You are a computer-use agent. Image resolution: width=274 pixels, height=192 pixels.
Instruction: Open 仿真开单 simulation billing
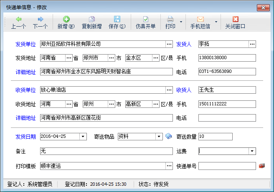coord(145,19)
